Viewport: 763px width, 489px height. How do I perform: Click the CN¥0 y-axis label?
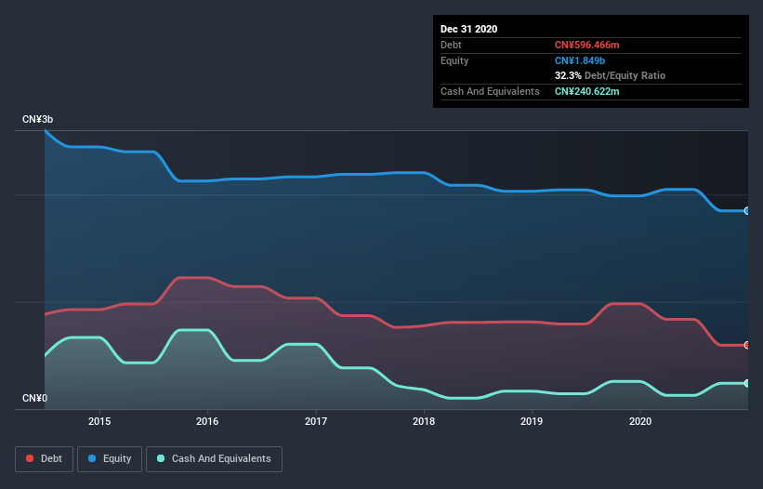coord(35,399)
